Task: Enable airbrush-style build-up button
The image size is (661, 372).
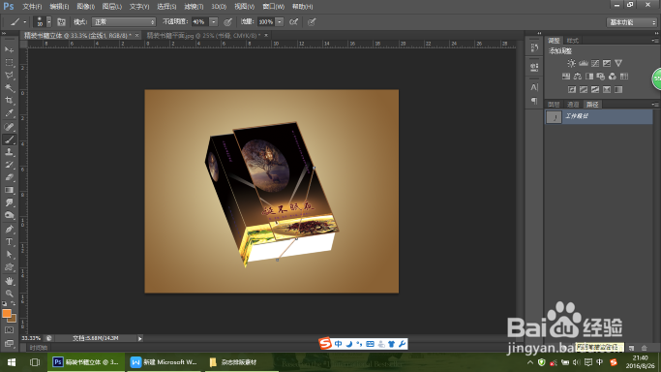Action: tap(294, 22)
